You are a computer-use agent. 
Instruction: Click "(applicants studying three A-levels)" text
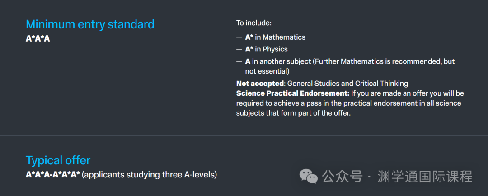coord(150,175)
